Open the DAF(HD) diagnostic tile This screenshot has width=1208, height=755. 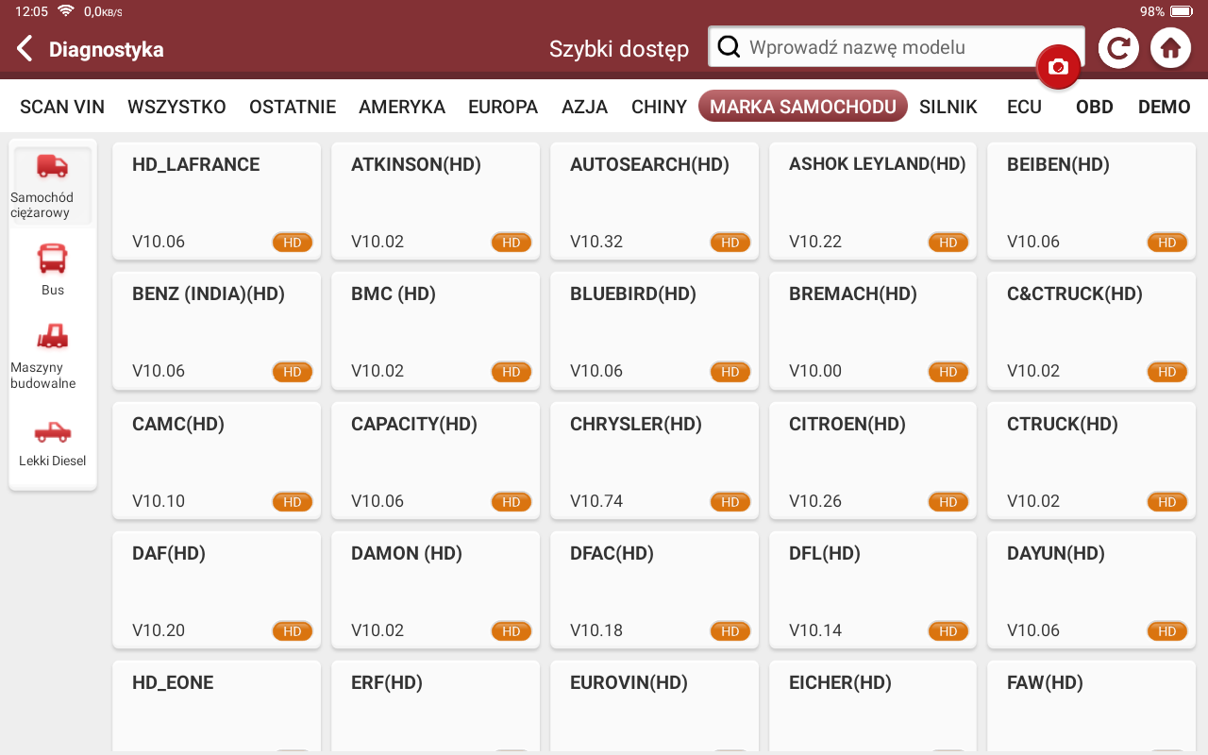(216, 590)
